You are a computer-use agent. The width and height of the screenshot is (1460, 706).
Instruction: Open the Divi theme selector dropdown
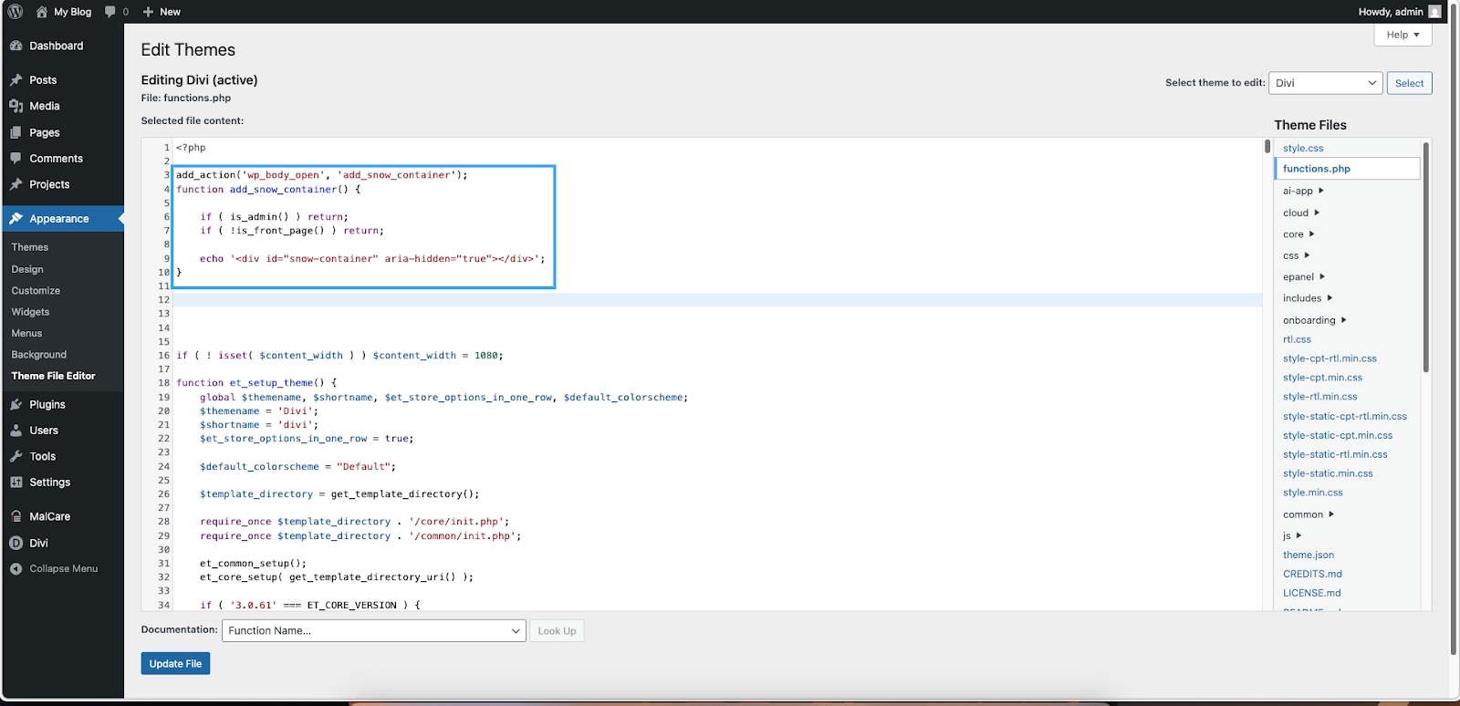click(1326, 83)
